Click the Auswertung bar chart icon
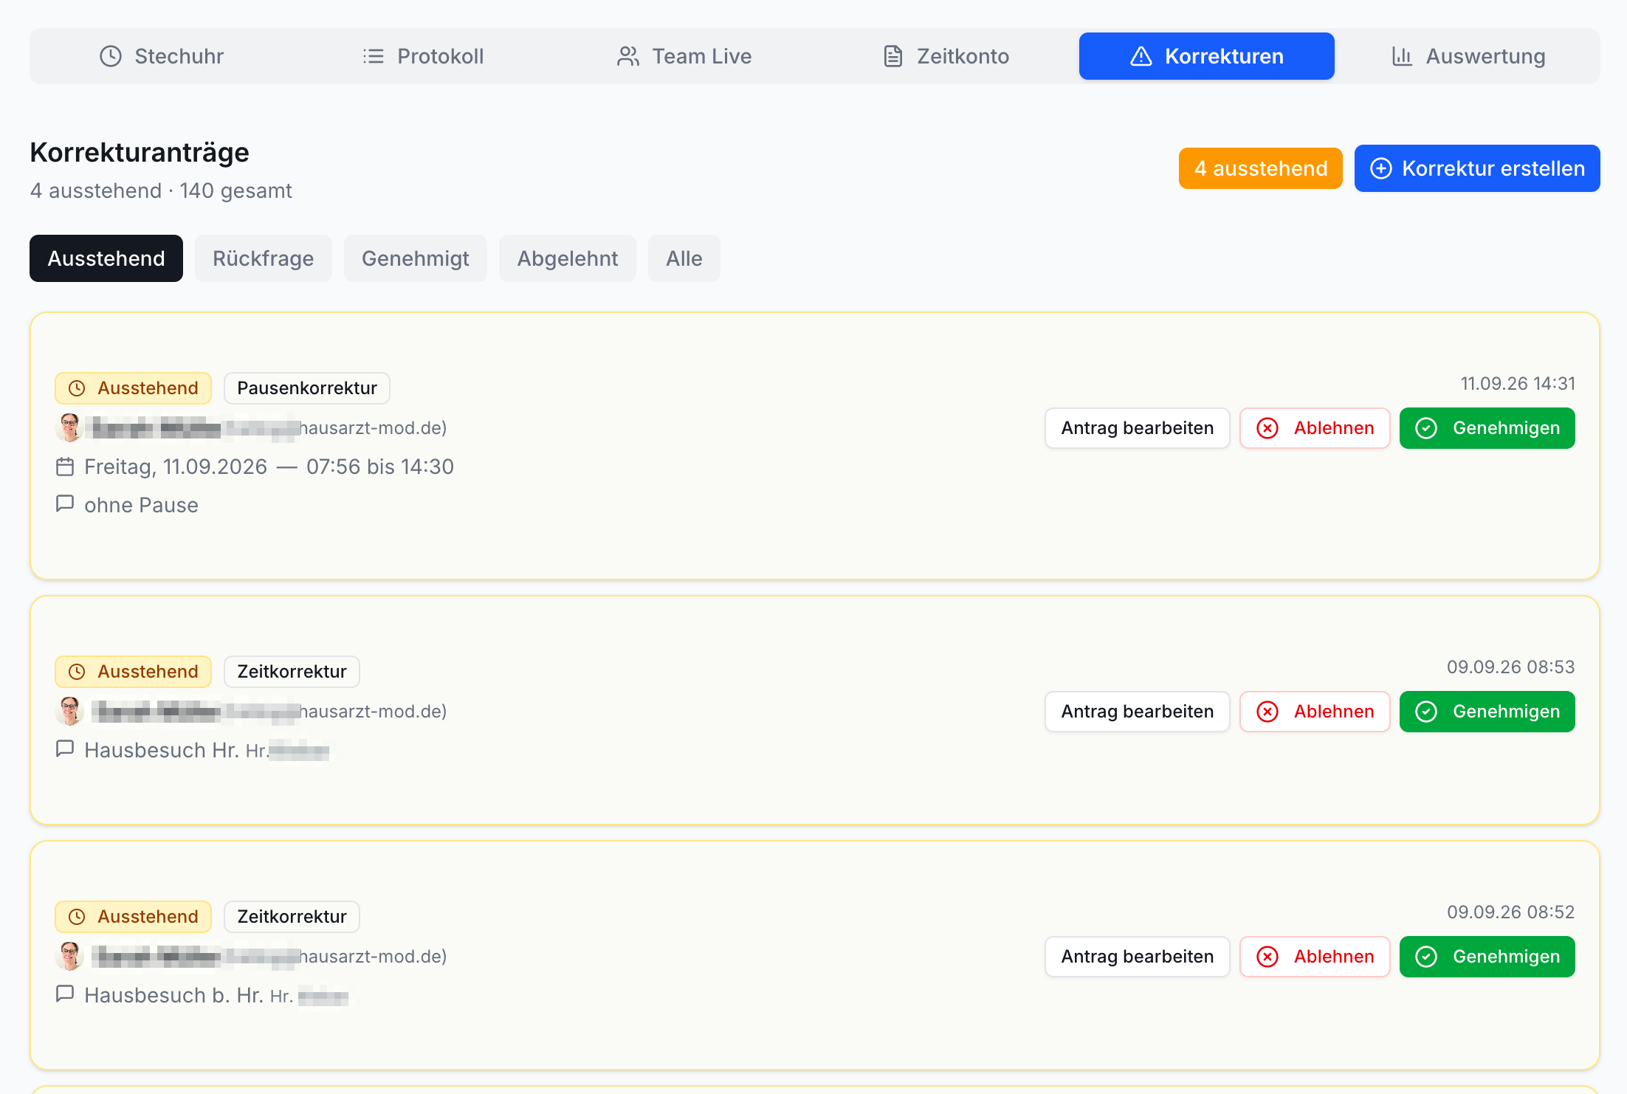This screenshot has height=1094, width=1627. (x=1402, y=56)
